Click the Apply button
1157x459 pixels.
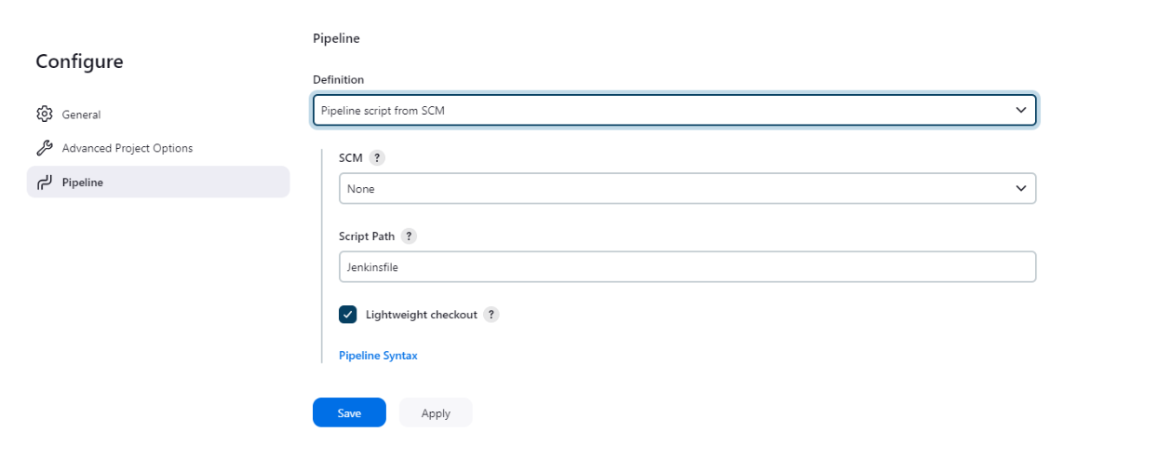436,412
